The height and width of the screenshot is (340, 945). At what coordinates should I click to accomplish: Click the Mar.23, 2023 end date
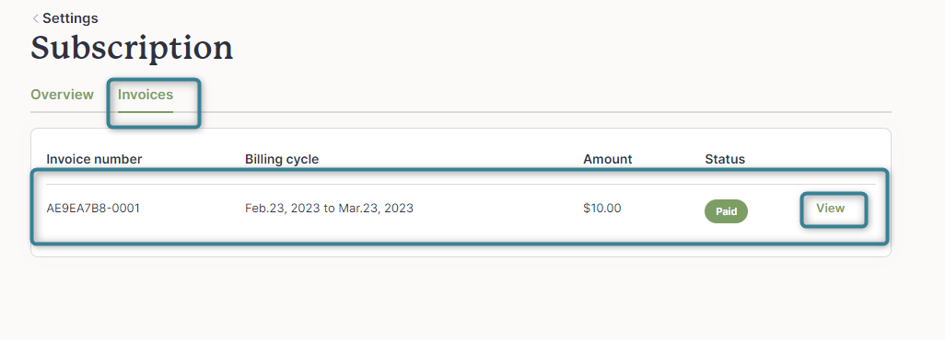(376, 209)
